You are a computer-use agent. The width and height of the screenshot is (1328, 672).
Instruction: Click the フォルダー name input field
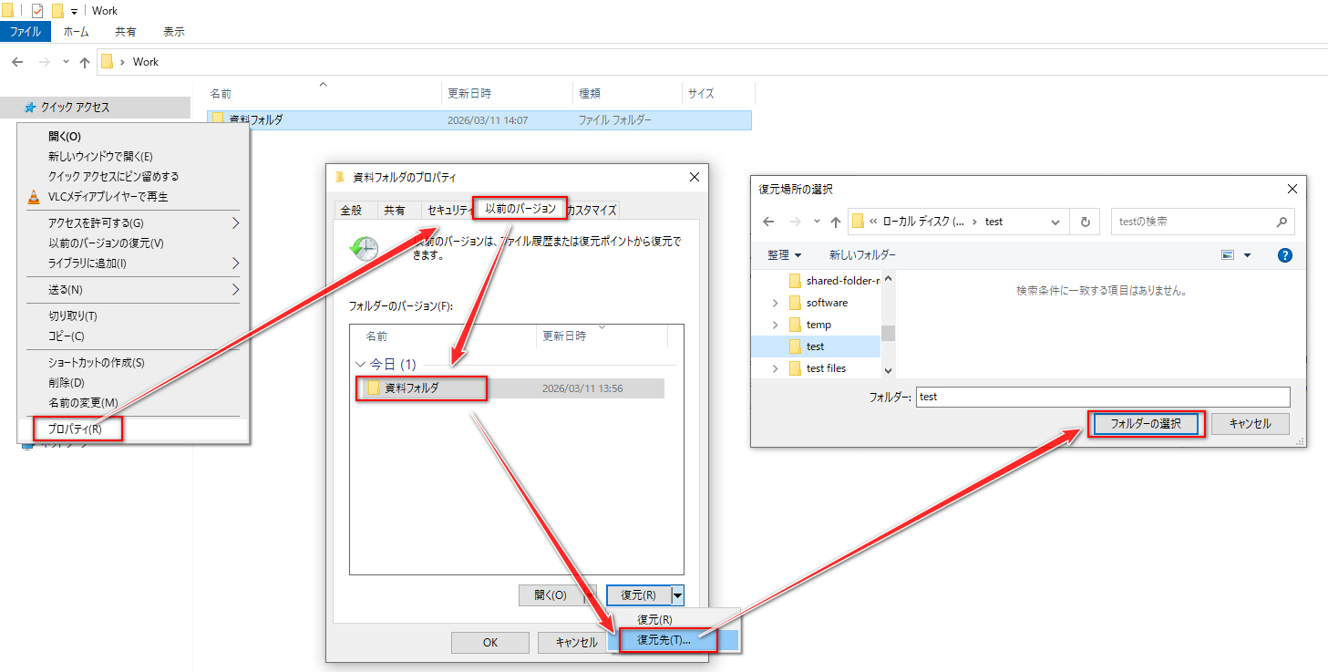[x=1102, y=397]
